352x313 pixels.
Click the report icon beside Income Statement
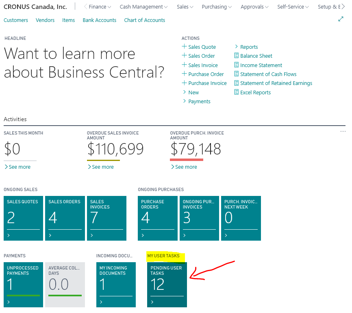click(x=237, y=65)
